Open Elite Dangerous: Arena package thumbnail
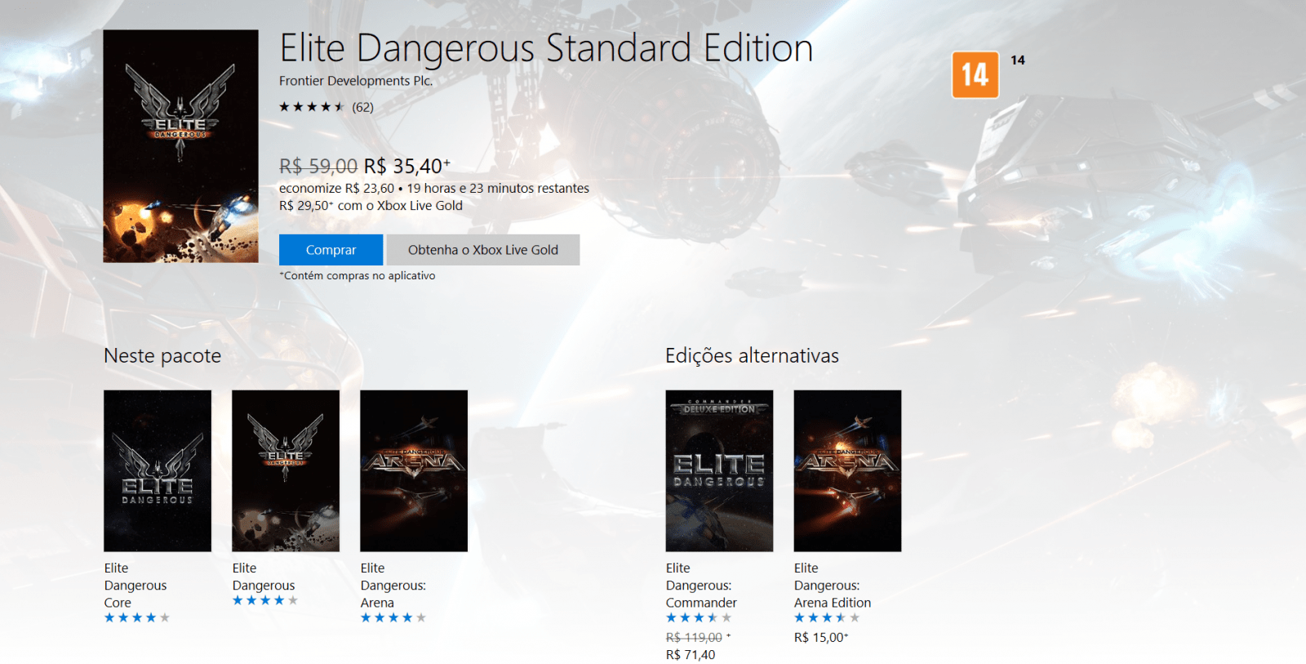1306x664 pixels. pyautogui.click(x=414, y=470)
